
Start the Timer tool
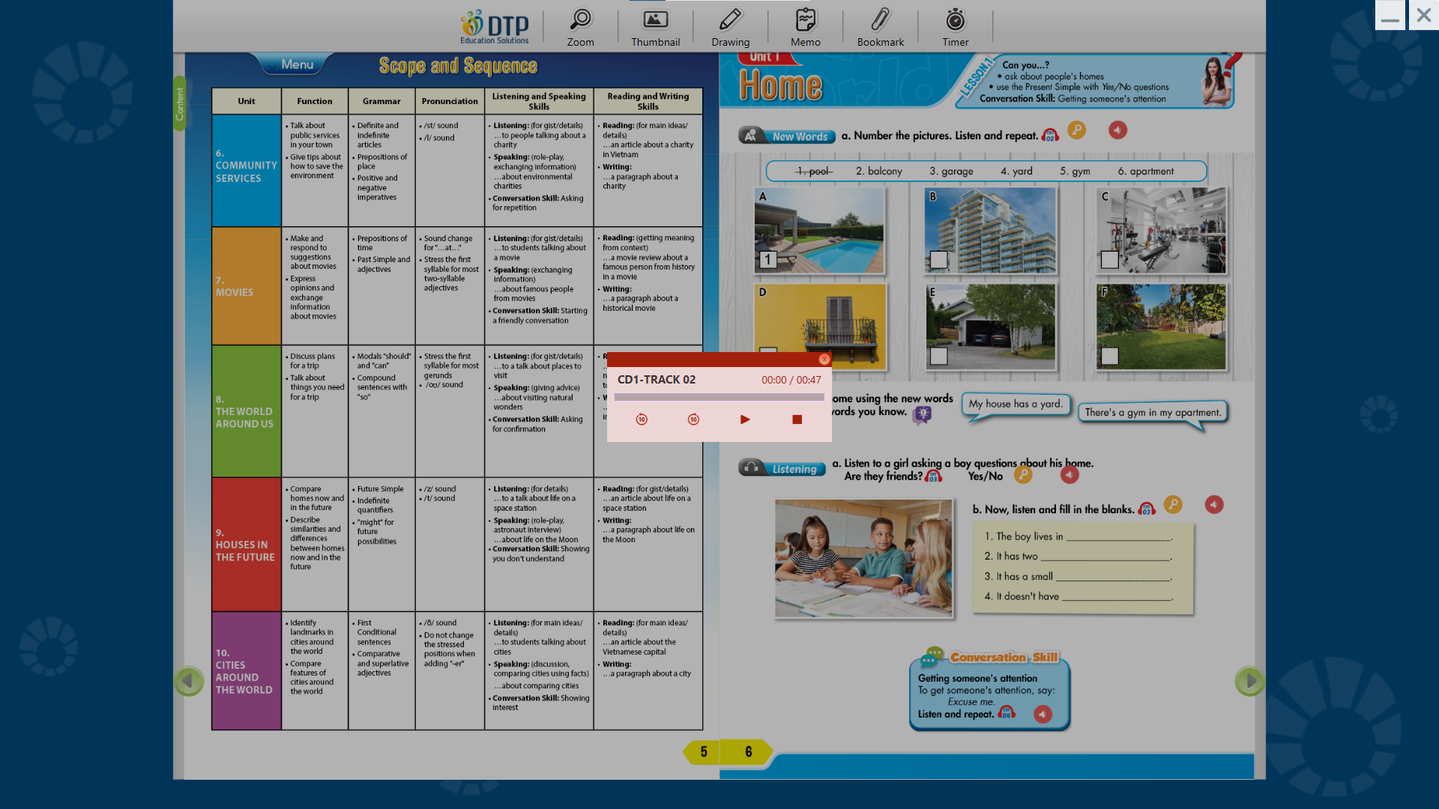click(954, 27)
